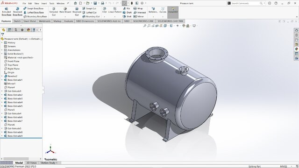The width and height of the screenshot is (299, 168).
Task: Toggle the Instant3D button
Action: (173, 10)
